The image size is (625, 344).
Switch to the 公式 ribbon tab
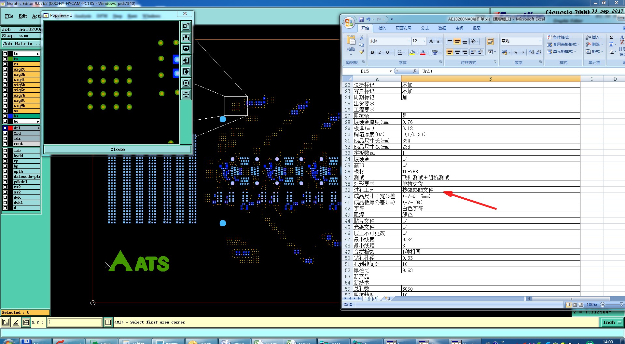coord(425,28)
